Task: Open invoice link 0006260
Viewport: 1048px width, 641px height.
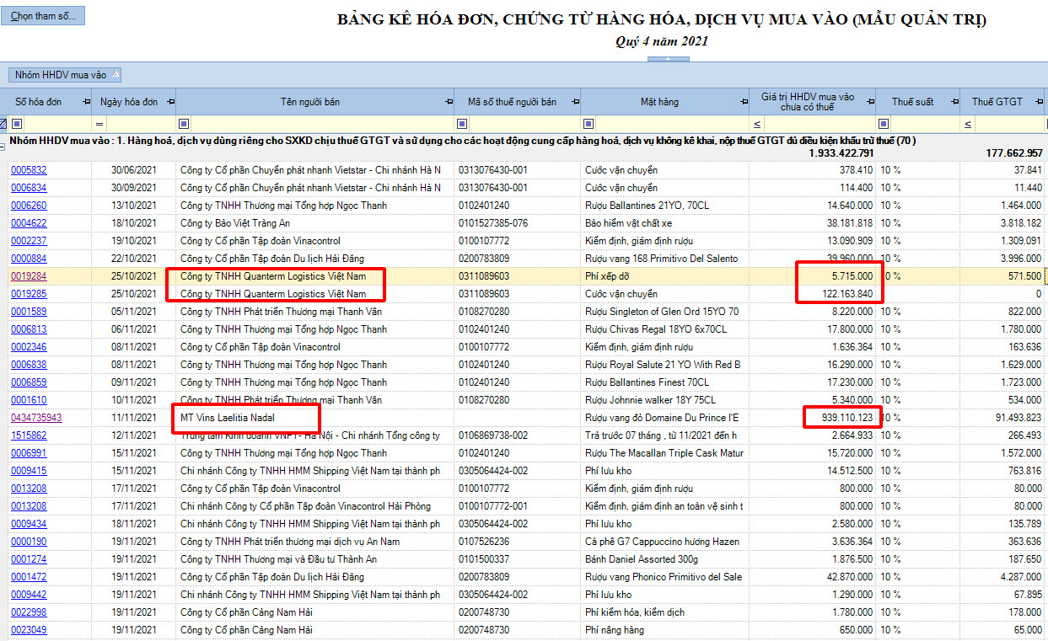Action: [29, 205]
